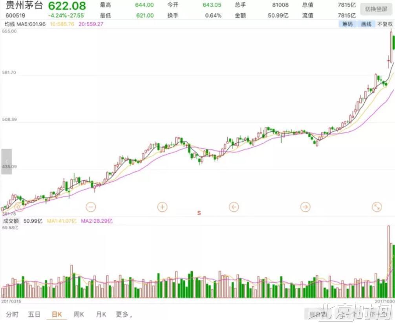This screenshot has height=325, width=395.
Task: Open the 月K monthly chart
Action: tap(101, 314)
